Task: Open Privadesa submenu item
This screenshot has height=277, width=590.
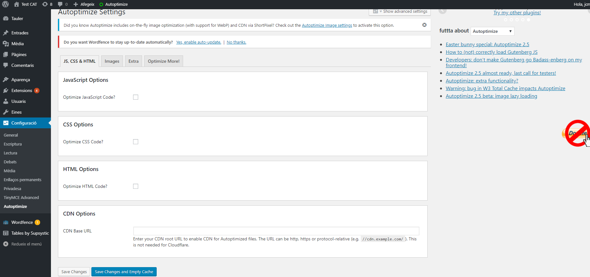Action: click(x=12, y=188)
